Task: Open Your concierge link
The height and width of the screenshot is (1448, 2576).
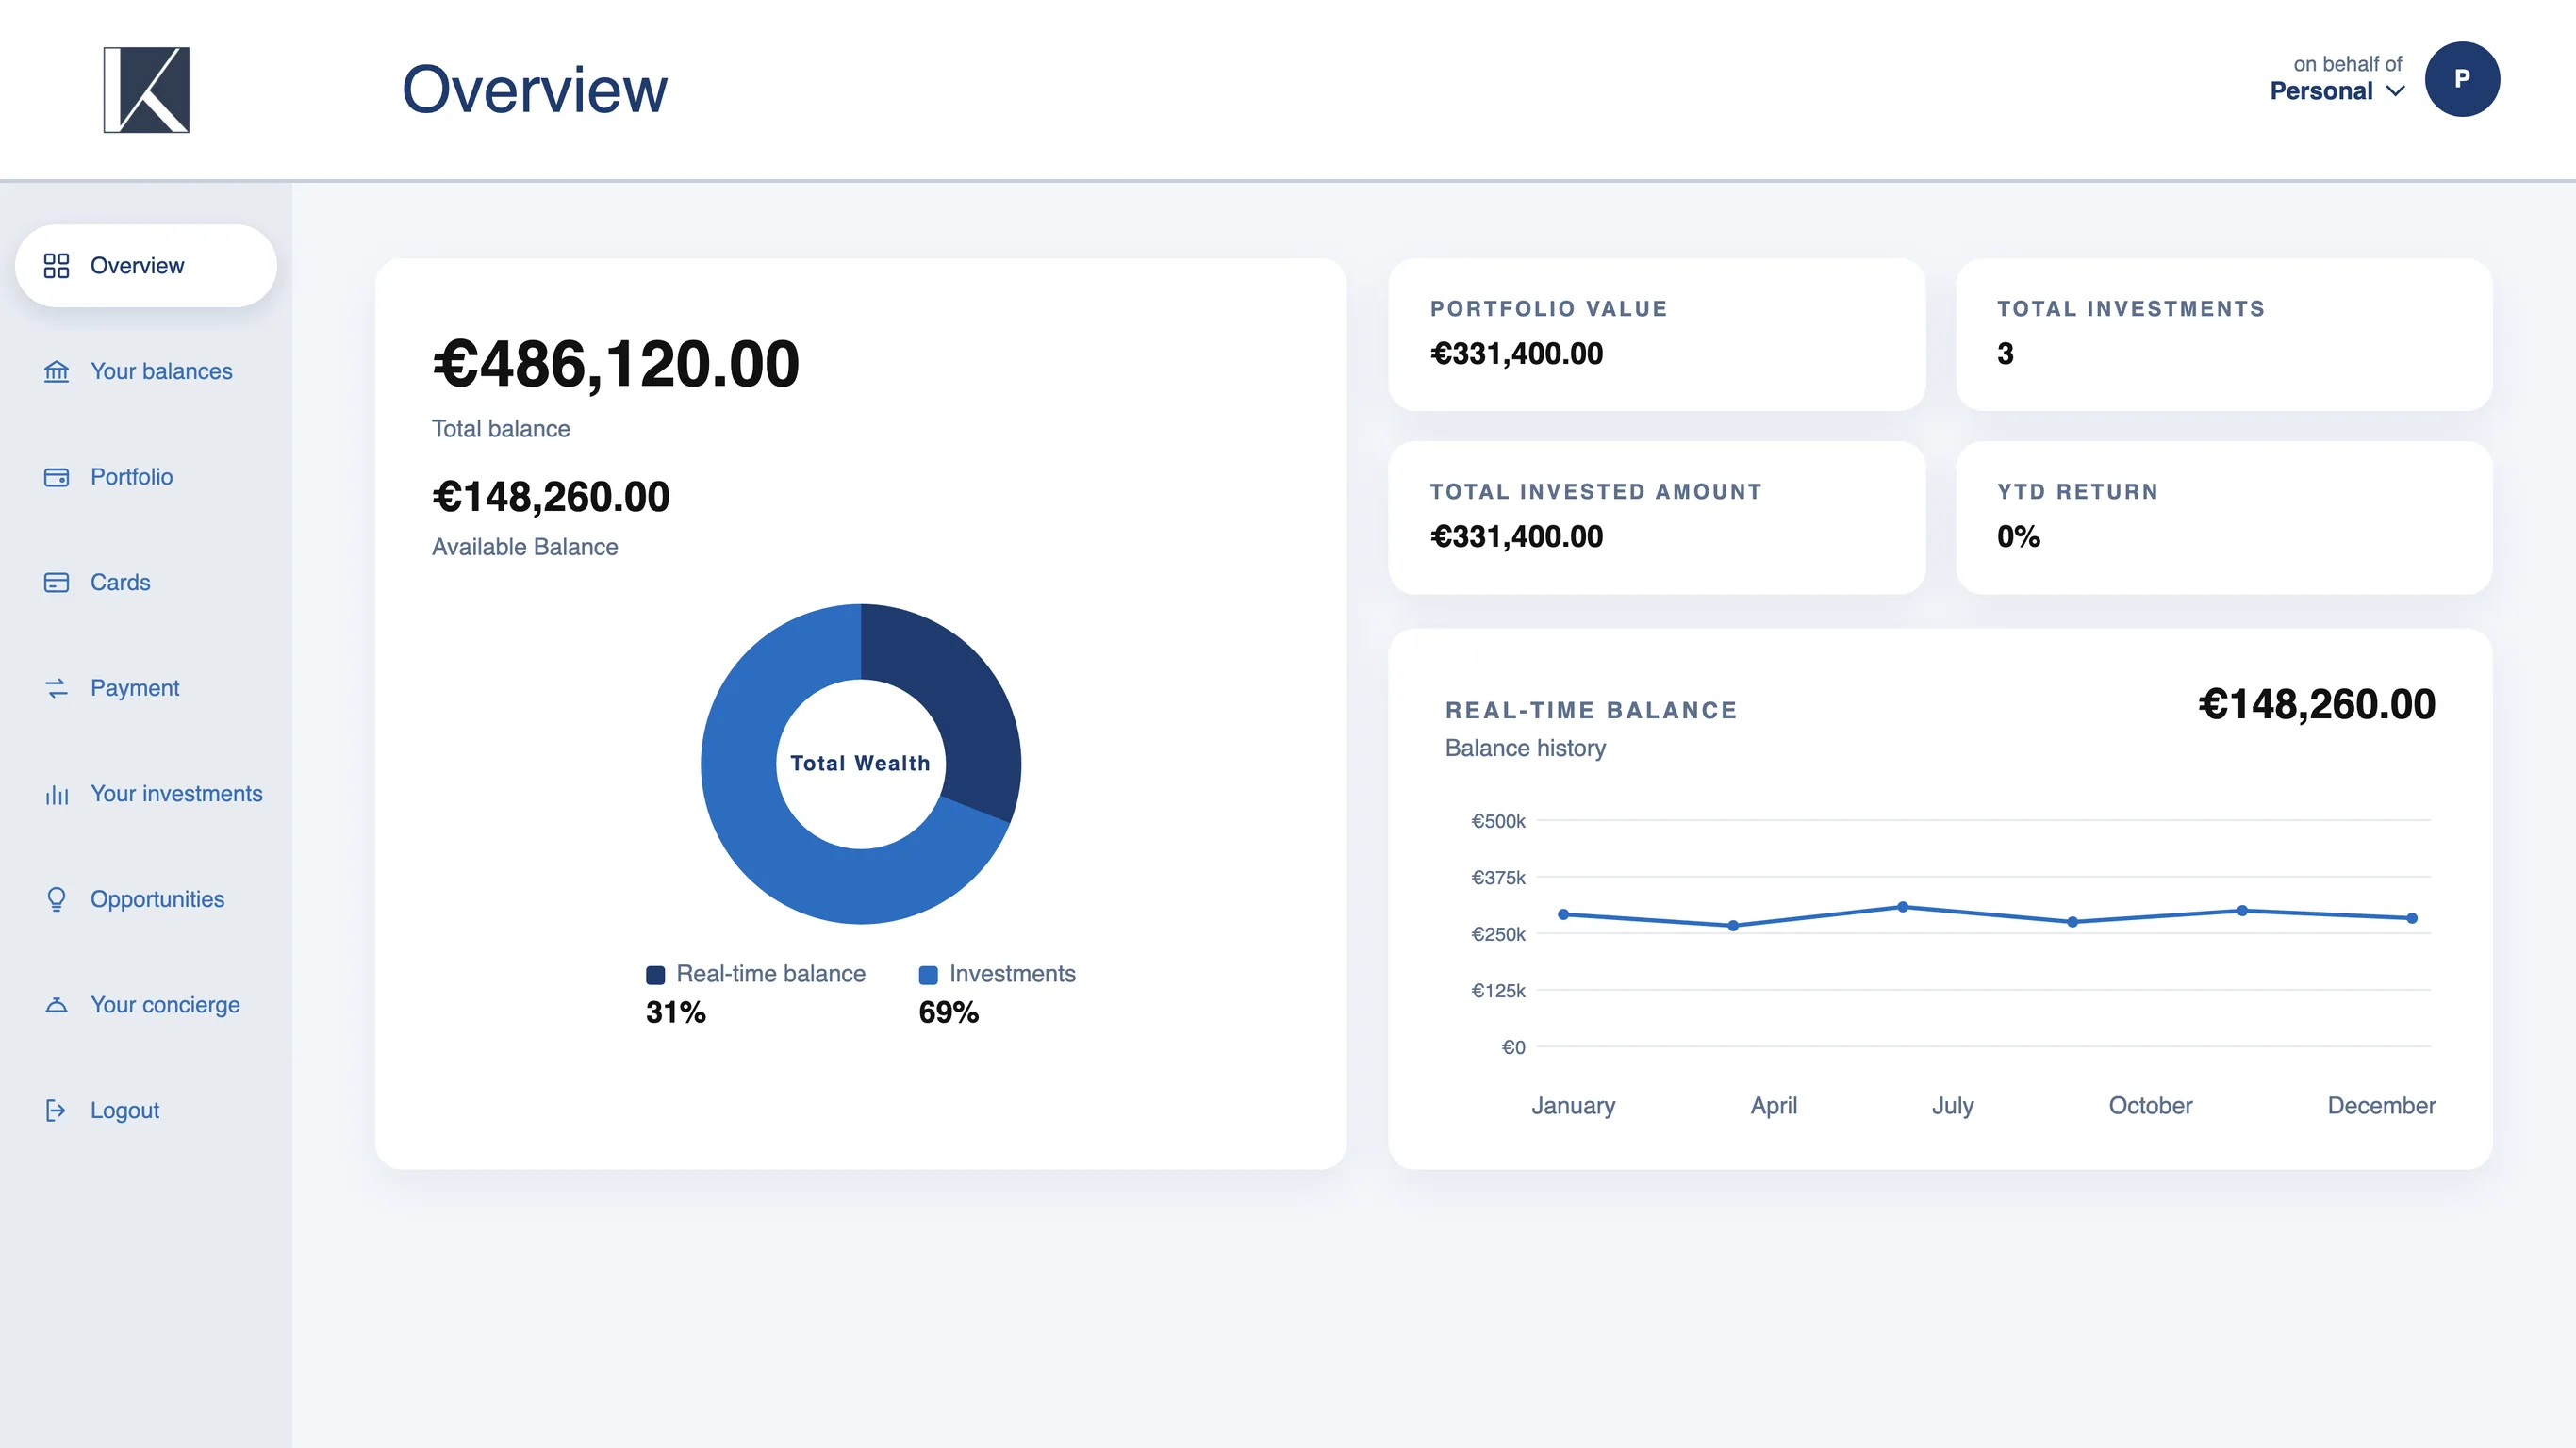Action: click(x=165, y=1005)
